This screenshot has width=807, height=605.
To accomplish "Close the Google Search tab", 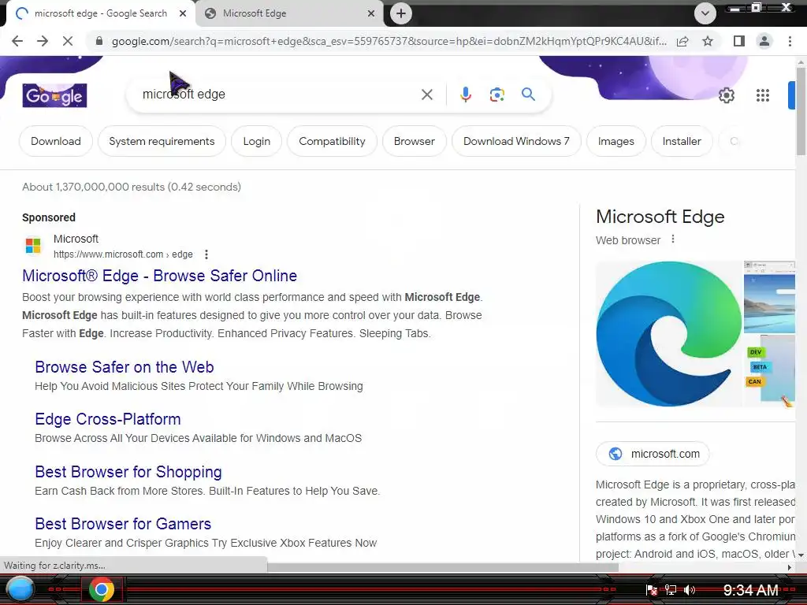I will pos(183,13).
